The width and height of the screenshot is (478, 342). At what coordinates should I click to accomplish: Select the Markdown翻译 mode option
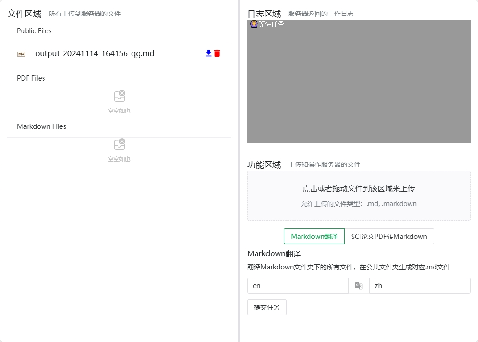(x=314, y=237)
